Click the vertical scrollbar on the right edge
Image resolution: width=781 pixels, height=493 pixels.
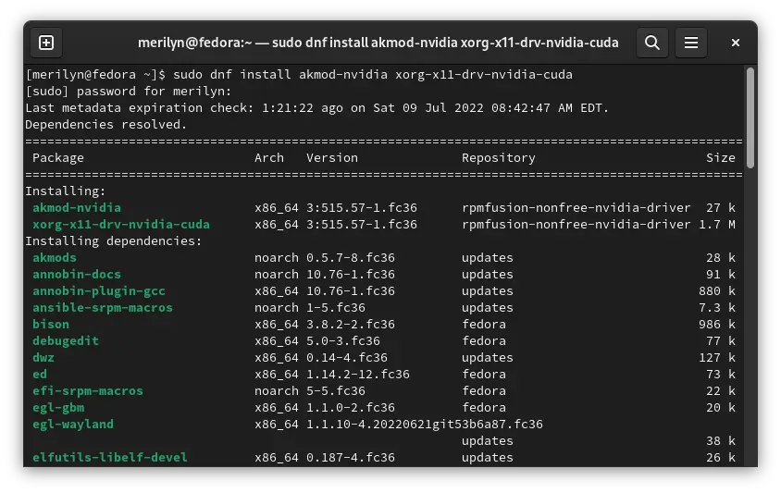point(750,120)
